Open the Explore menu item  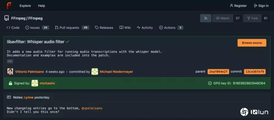[25, 6]
